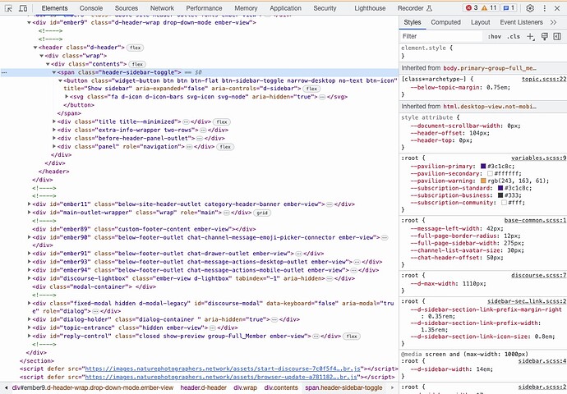Toggle the computed styles sidebar icon
Viewport: 567px width, 394px height.
tap(557, 36)
